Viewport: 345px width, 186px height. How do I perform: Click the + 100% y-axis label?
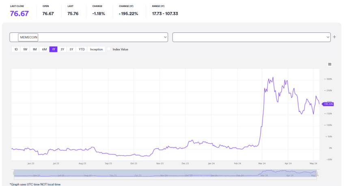click(328, 125)
